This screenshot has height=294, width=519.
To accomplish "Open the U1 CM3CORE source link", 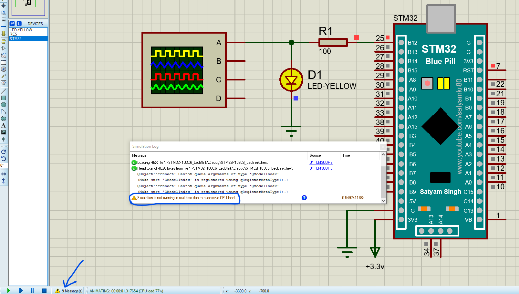I will point(320,162).
